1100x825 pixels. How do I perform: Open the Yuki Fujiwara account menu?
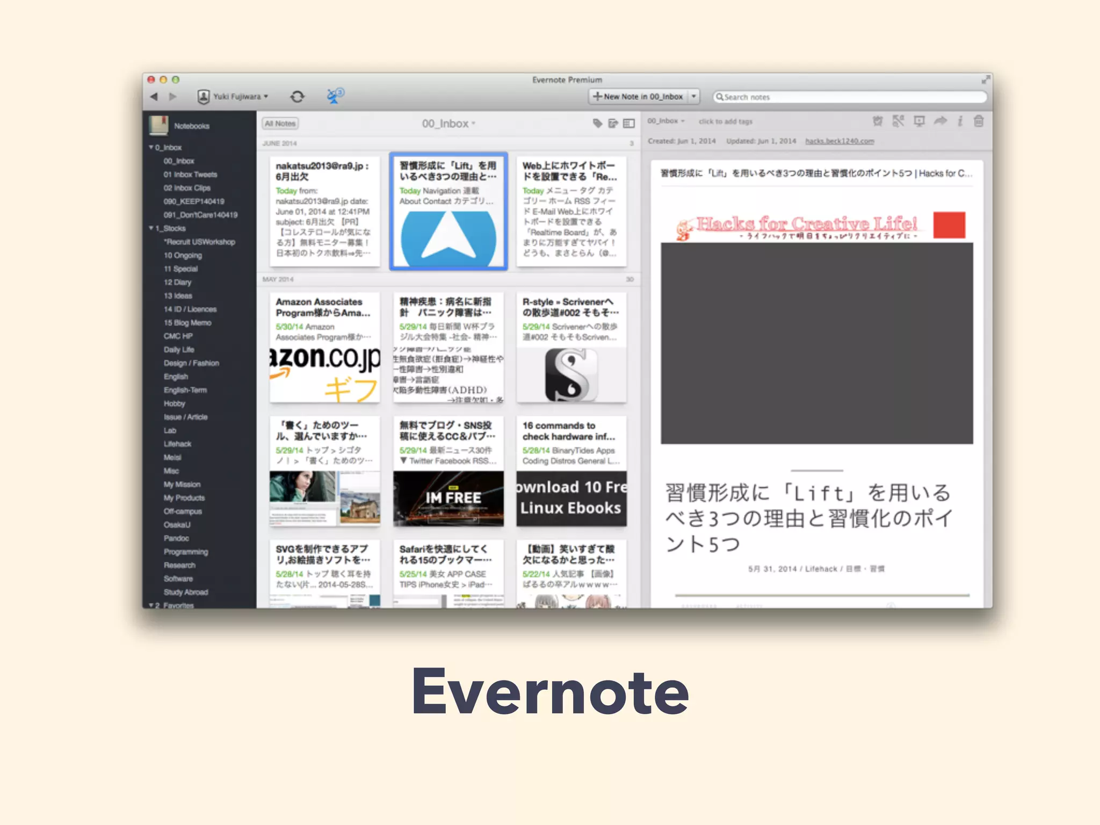pos(233,97)
